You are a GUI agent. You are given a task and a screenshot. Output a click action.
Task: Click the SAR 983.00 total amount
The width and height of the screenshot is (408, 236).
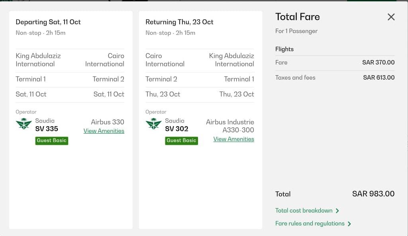click(373, 194)
